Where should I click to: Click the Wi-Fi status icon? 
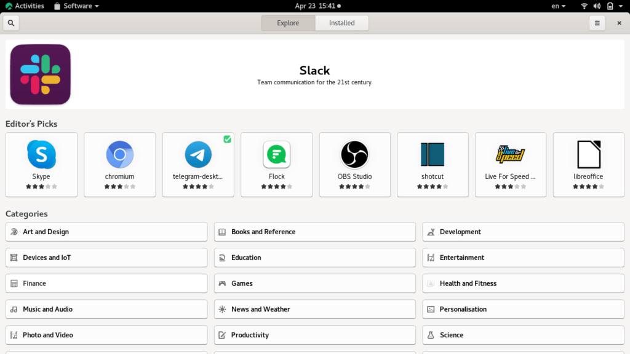point(584,6)
